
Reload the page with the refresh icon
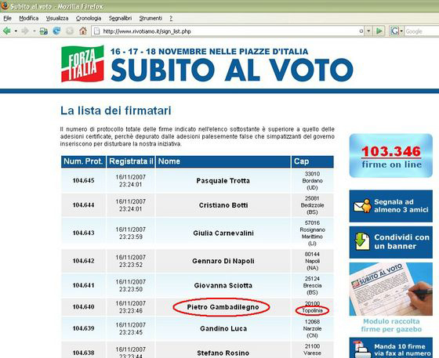pyautogui.click(x=56, y=31)
